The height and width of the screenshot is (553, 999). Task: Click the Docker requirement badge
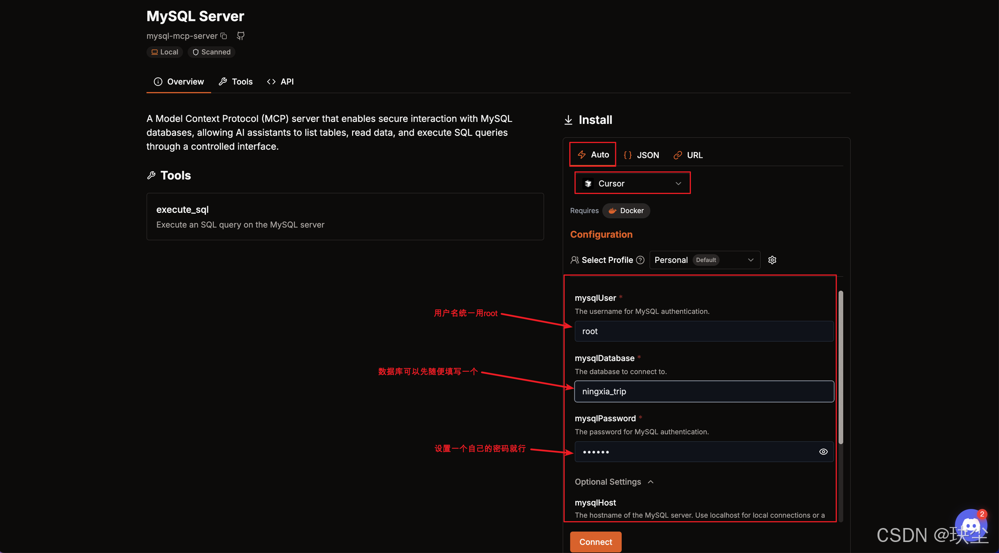626,211
